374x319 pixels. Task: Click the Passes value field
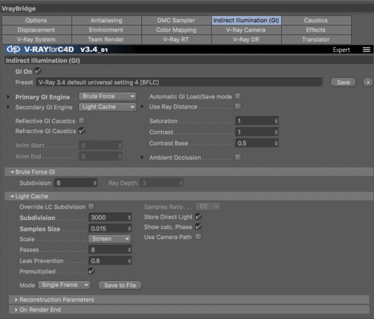tap(110, 249)
